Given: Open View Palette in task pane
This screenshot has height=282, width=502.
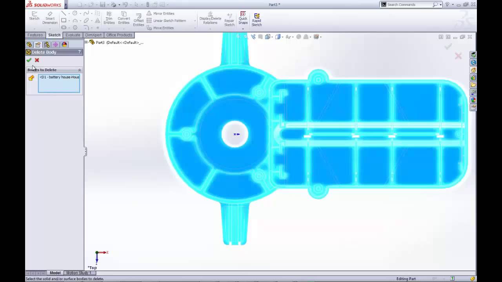Looking at the screenshot, I should 473,92.
